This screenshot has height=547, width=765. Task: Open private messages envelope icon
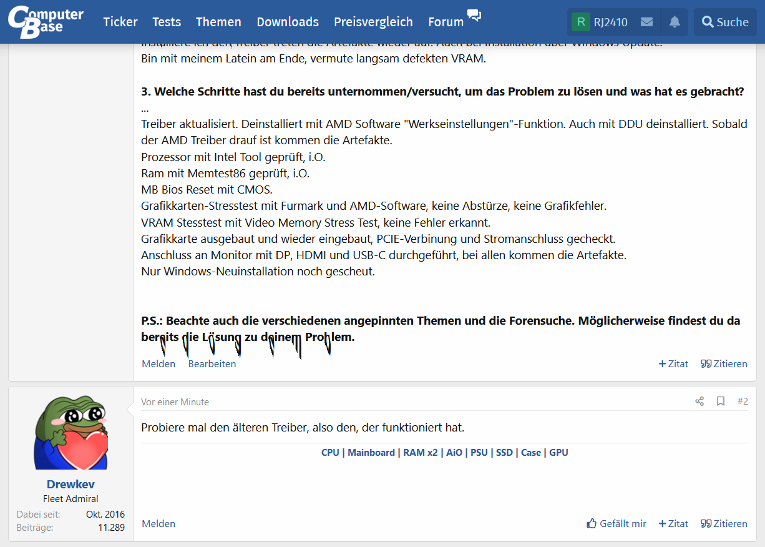click(x=647, y=22)
